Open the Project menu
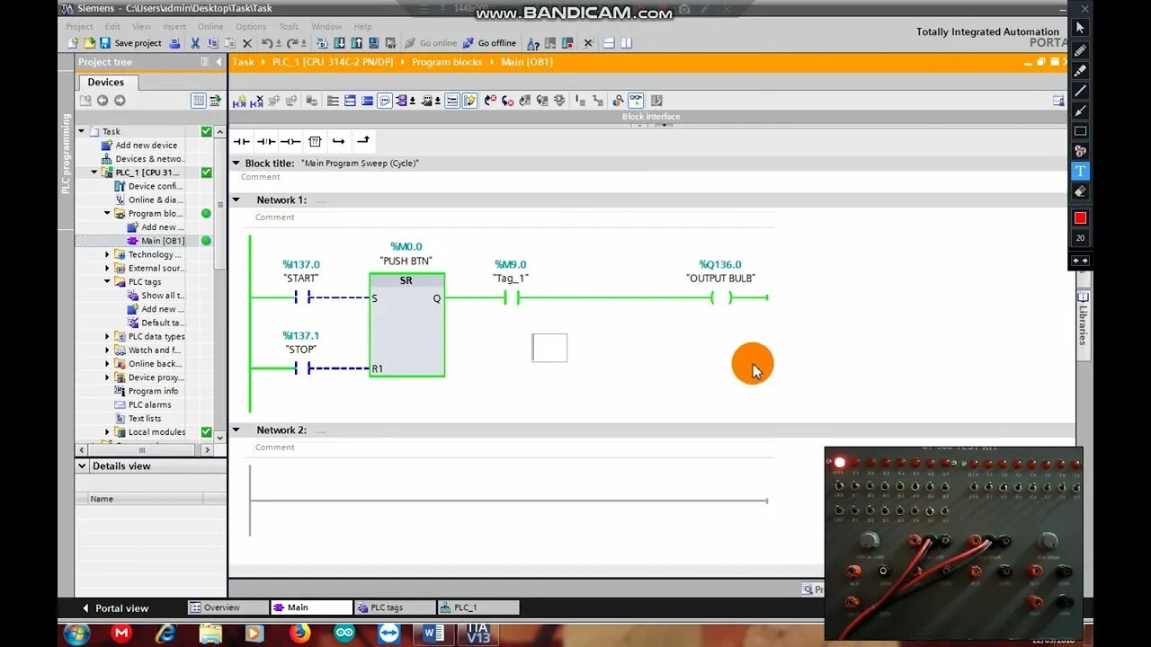The image size is (1151, 647). pyautogui.click(x=79, y=27)
